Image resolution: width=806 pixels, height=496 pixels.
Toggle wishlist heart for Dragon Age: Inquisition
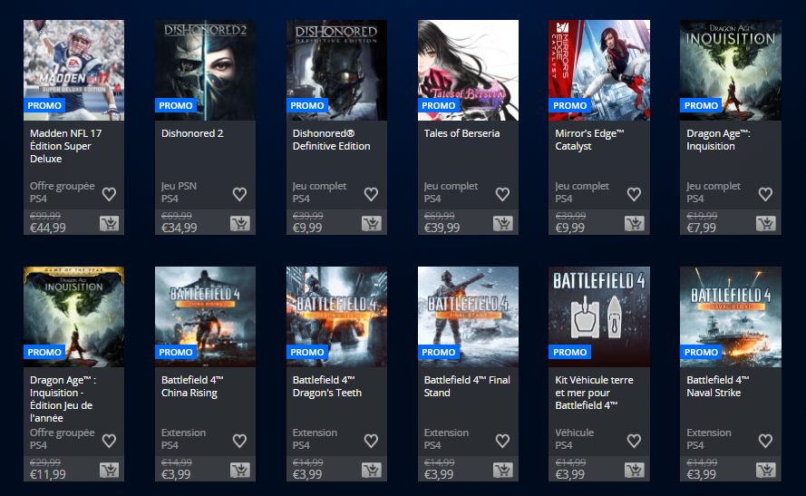[765, 194]
